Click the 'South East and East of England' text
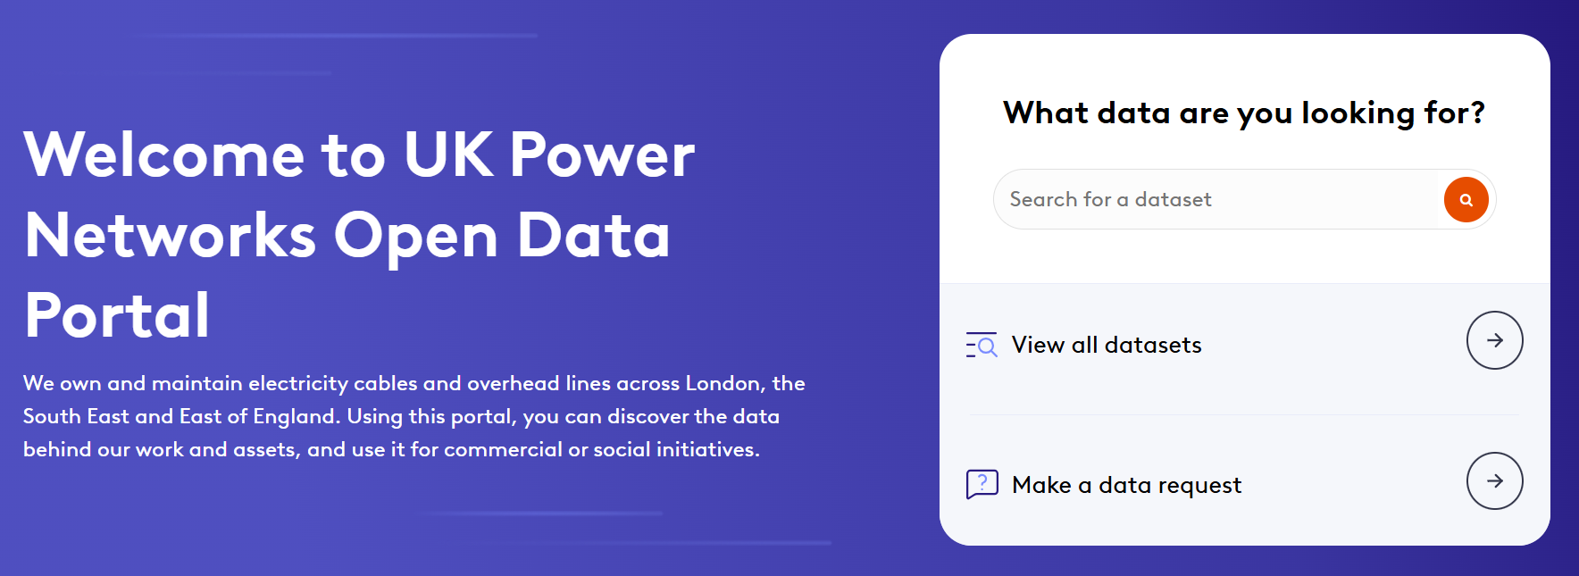Viewport: 1579px width, 576px height. tap(180, 416)
